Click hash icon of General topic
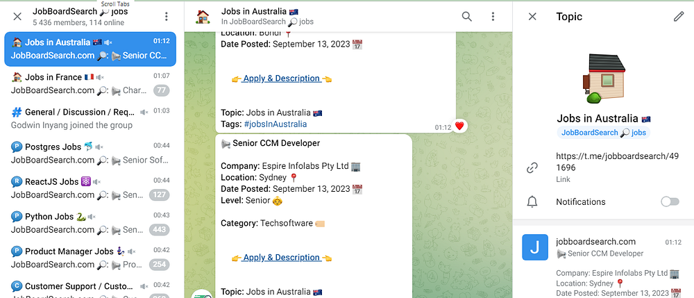The height and width of the screenshot is (298, 694). [x=17, y=112]
